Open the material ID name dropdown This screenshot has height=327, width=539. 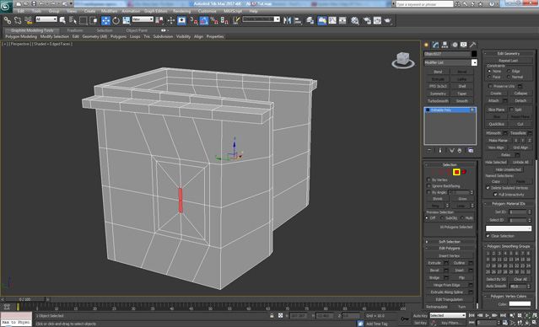pyautogui.click(x=509, y=228)
